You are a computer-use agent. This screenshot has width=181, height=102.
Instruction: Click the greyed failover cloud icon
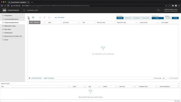coord(40,18)
